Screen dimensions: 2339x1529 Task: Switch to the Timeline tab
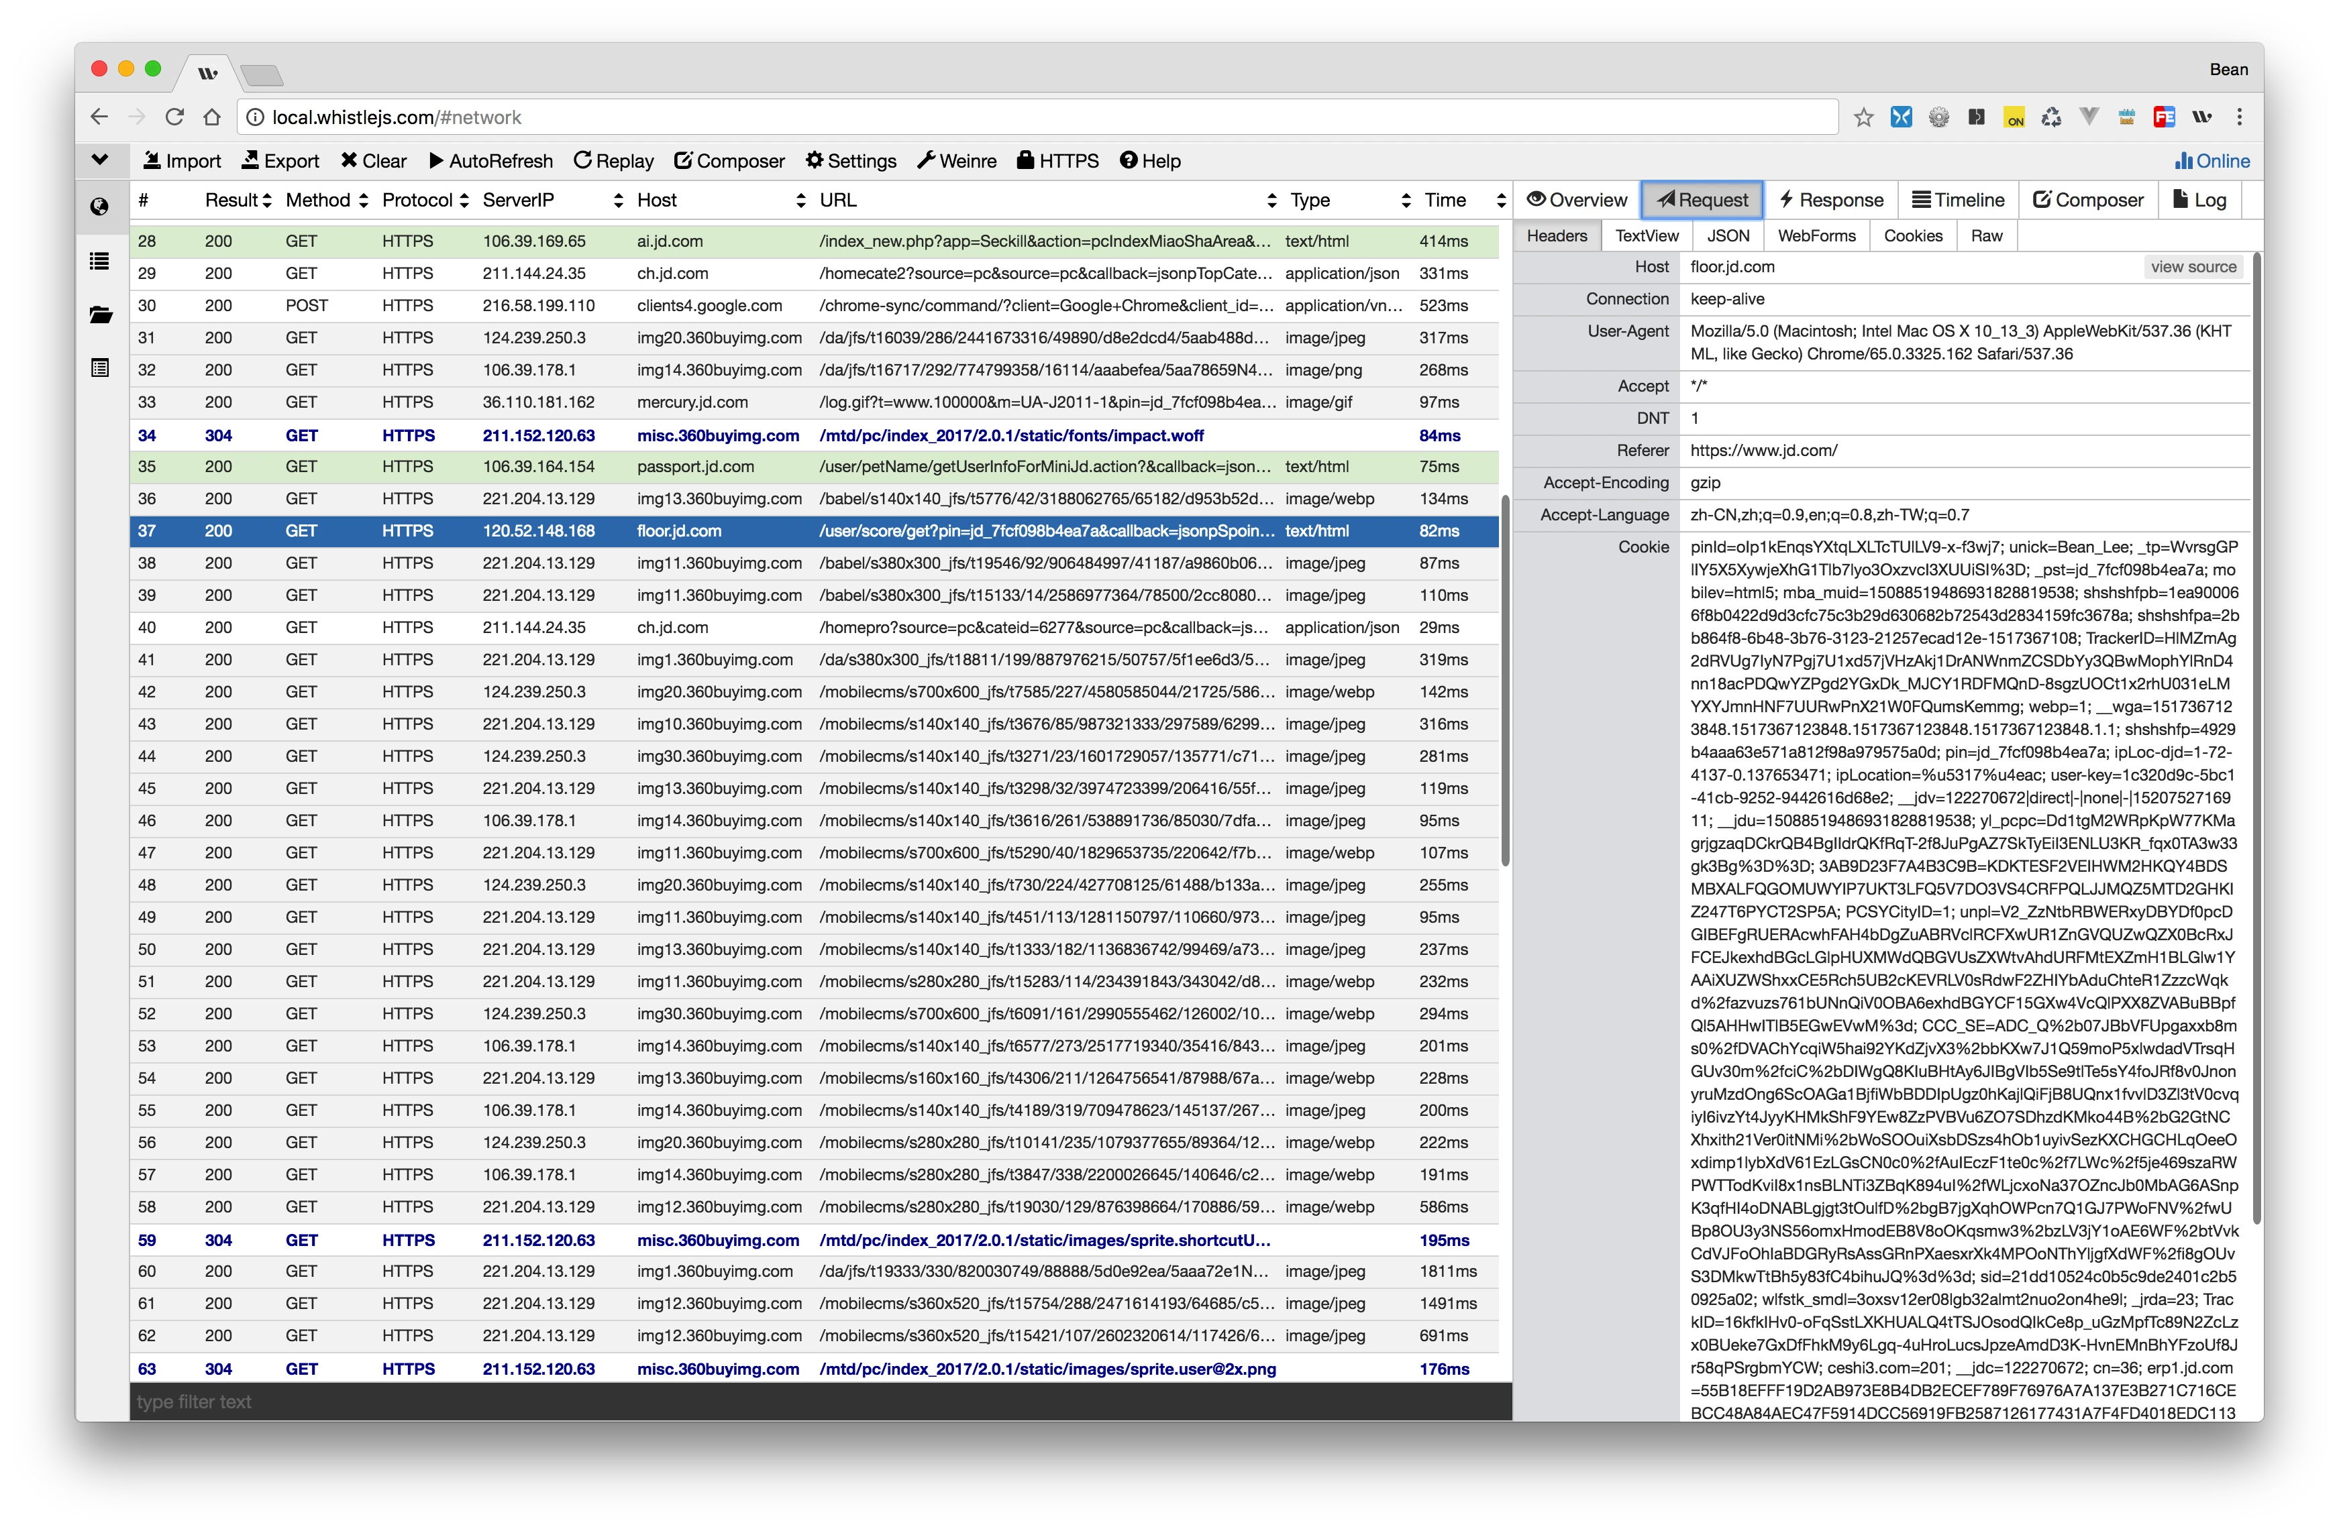tap(1958, 201)
